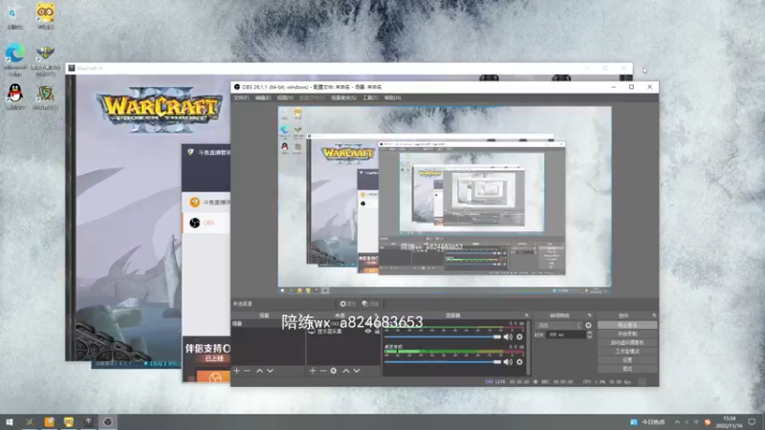Click OBS icon in Windows taskbar
The width and height of the screenshot is (765, 430).
(x=108, y=421)
